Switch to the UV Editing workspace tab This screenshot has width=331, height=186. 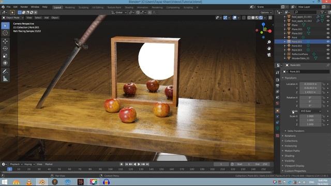[98, 7]
